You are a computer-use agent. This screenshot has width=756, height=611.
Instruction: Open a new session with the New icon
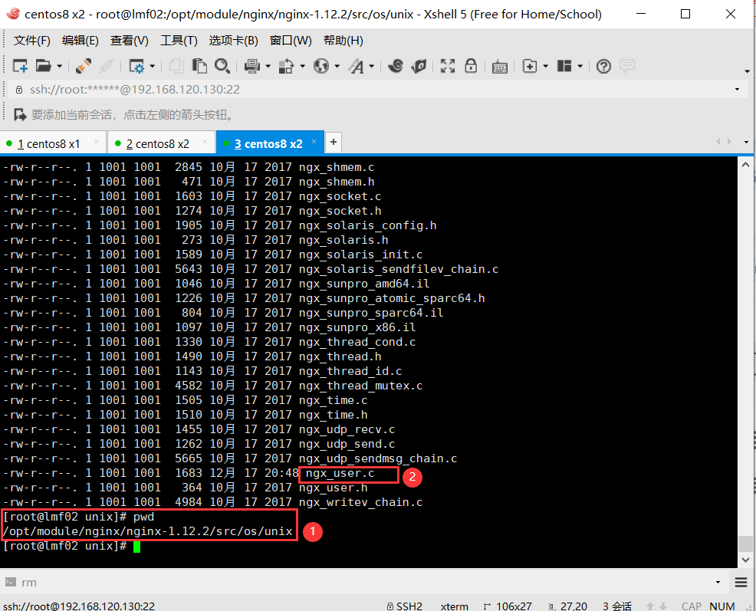click(x=19, y=66)
